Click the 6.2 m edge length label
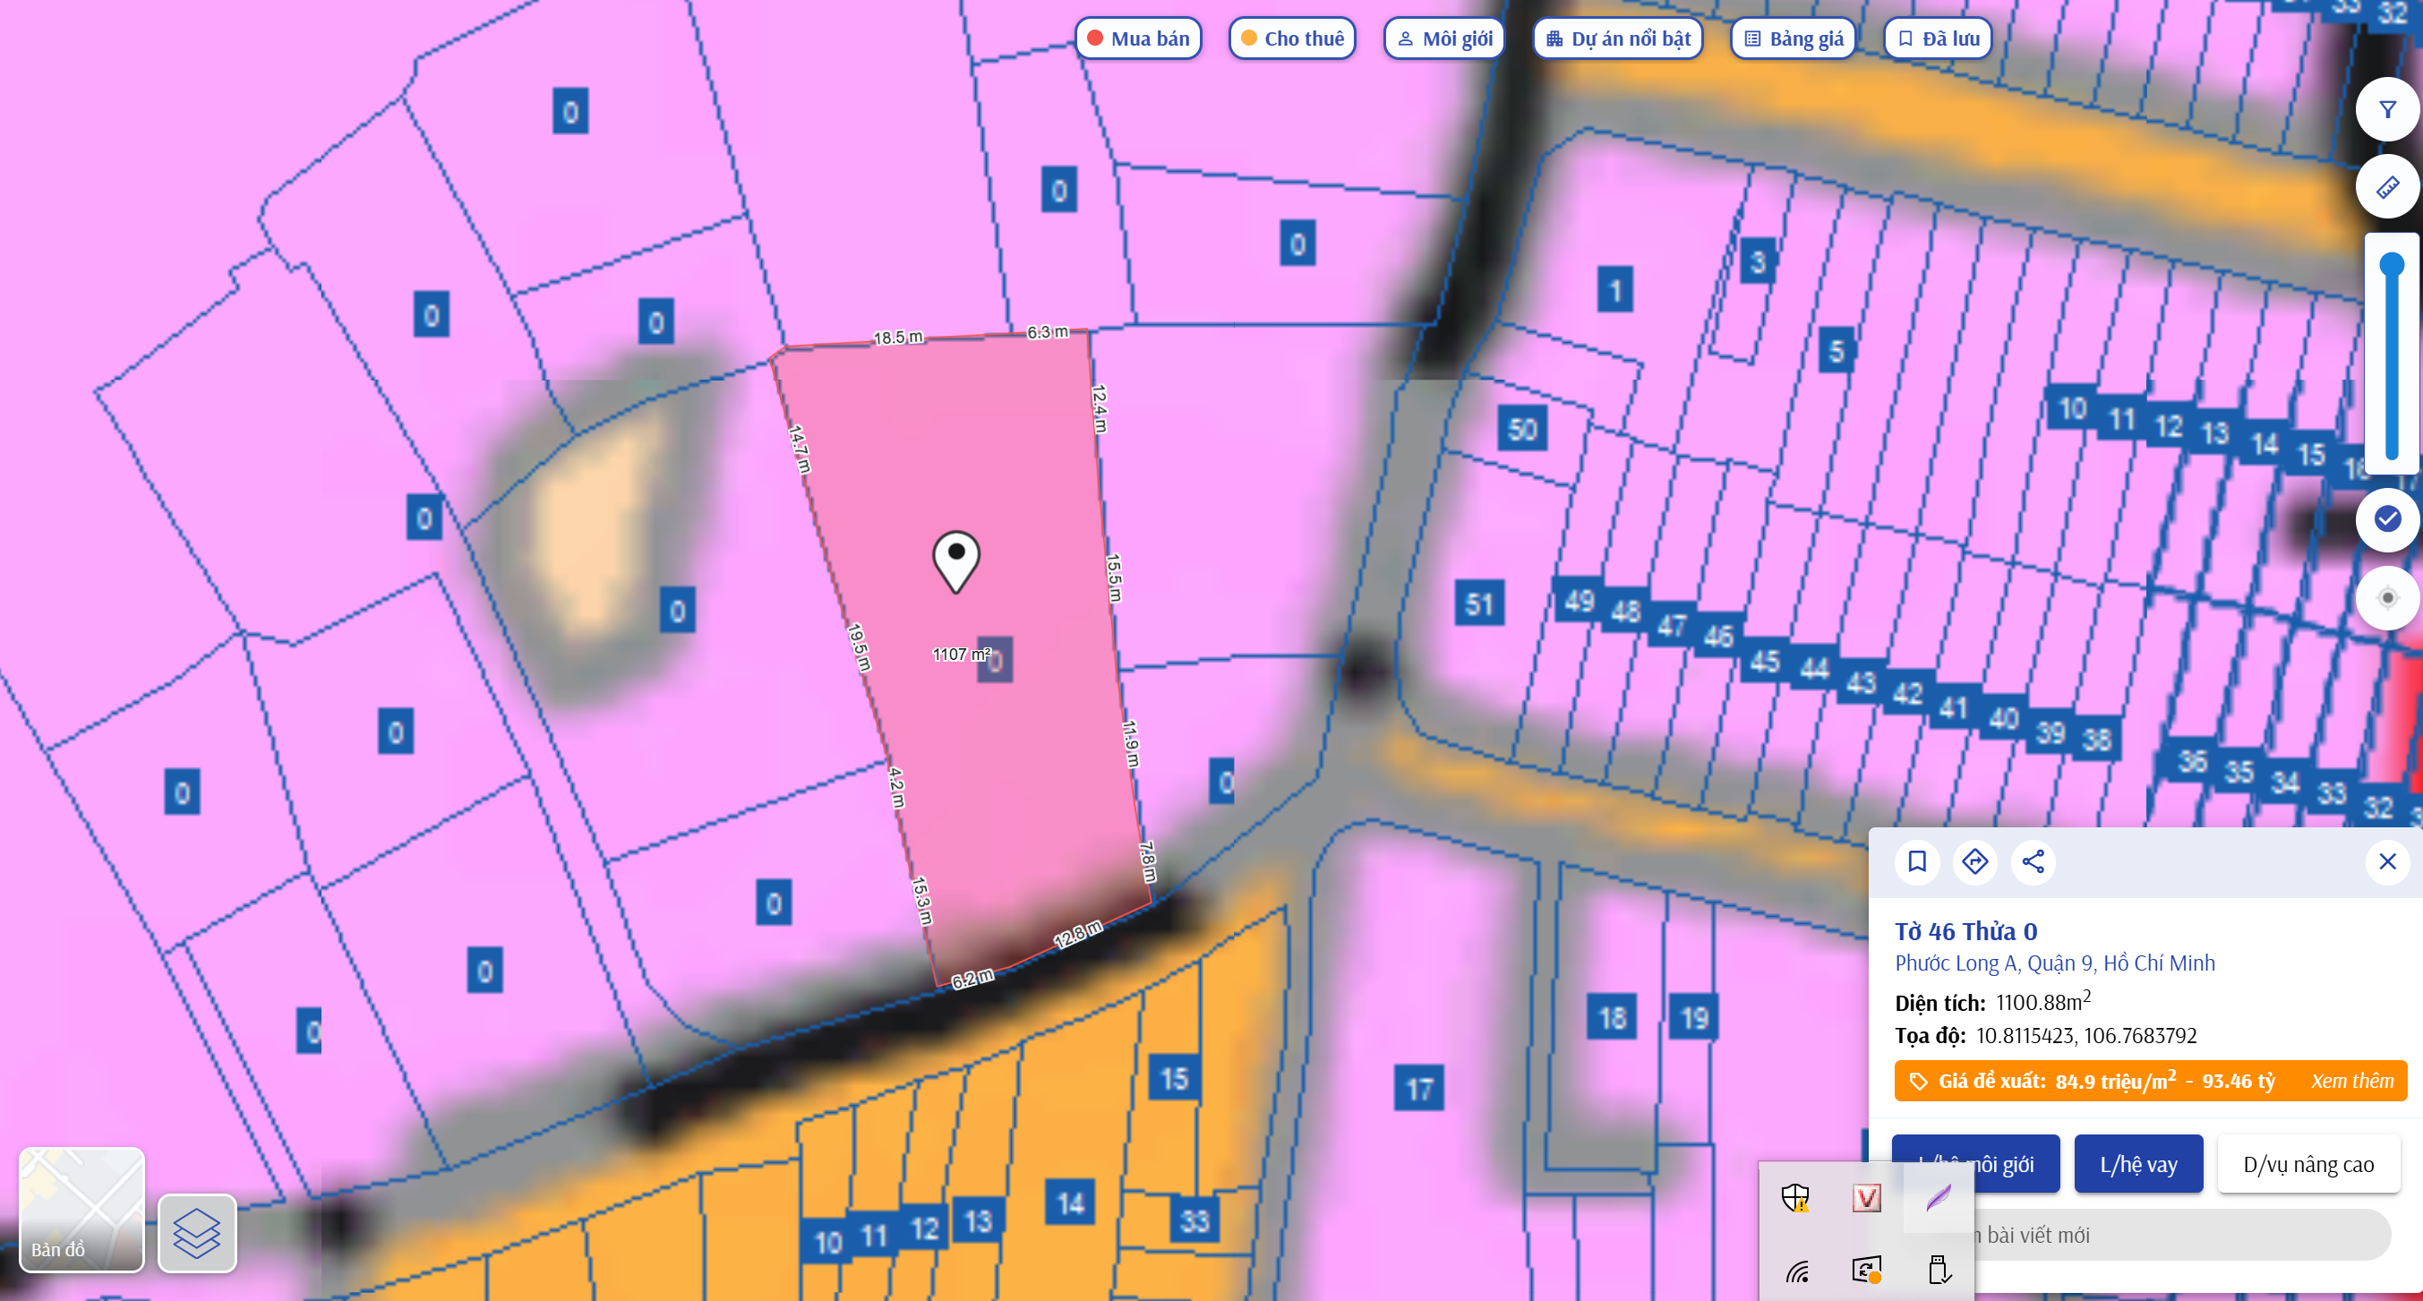This screenshot has width=2423, height=1301. 972,979
